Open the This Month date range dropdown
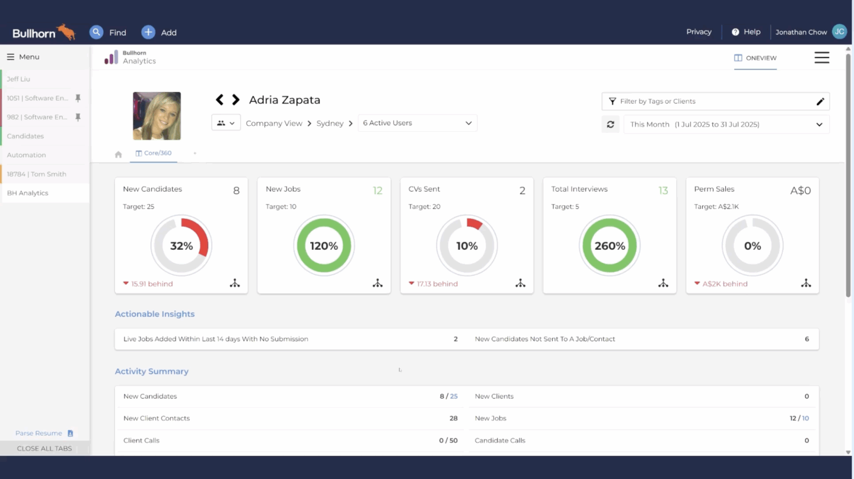 [726, 125]
